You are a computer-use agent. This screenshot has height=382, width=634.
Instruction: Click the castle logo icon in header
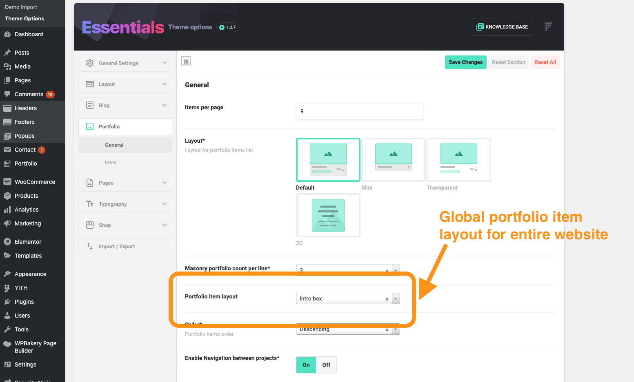(x=548, y=26)
